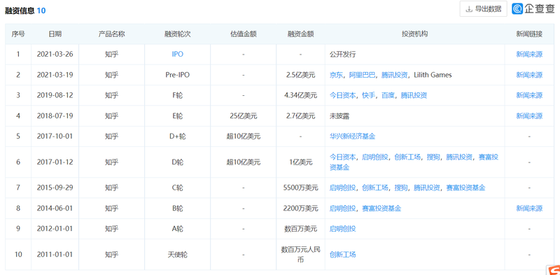Click investor 京东 in Pre-IPO row
560x275 pixels.
(336, 75)
